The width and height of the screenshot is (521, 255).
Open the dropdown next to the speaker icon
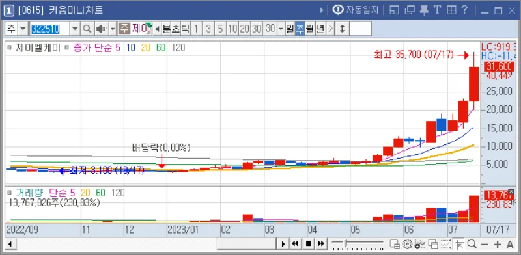(x=113, y=29)
